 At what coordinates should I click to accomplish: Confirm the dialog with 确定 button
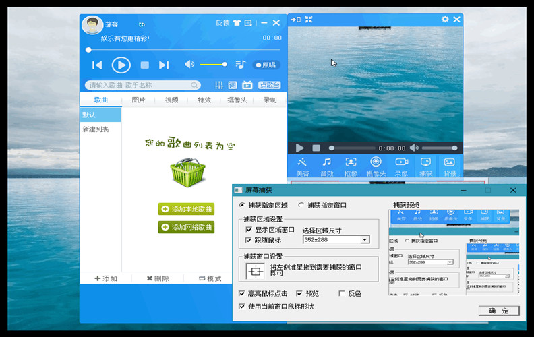tap(499, 311)
